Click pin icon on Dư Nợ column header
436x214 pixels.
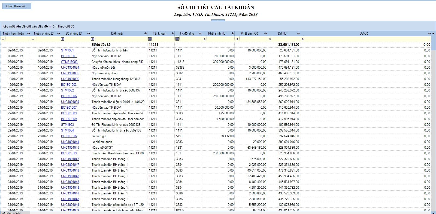pyautogui.click(x=298, y=33)
